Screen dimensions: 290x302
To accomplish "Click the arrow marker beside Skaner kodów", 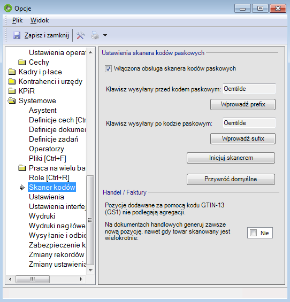I will [x=22, y=187].
